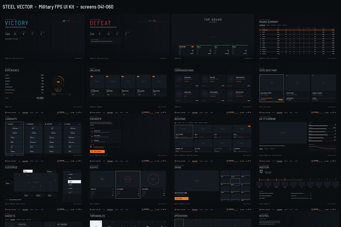Select Suppressed preset tab on AR-77 Carbine
341x227 pixels.
[x=273, y=149]
